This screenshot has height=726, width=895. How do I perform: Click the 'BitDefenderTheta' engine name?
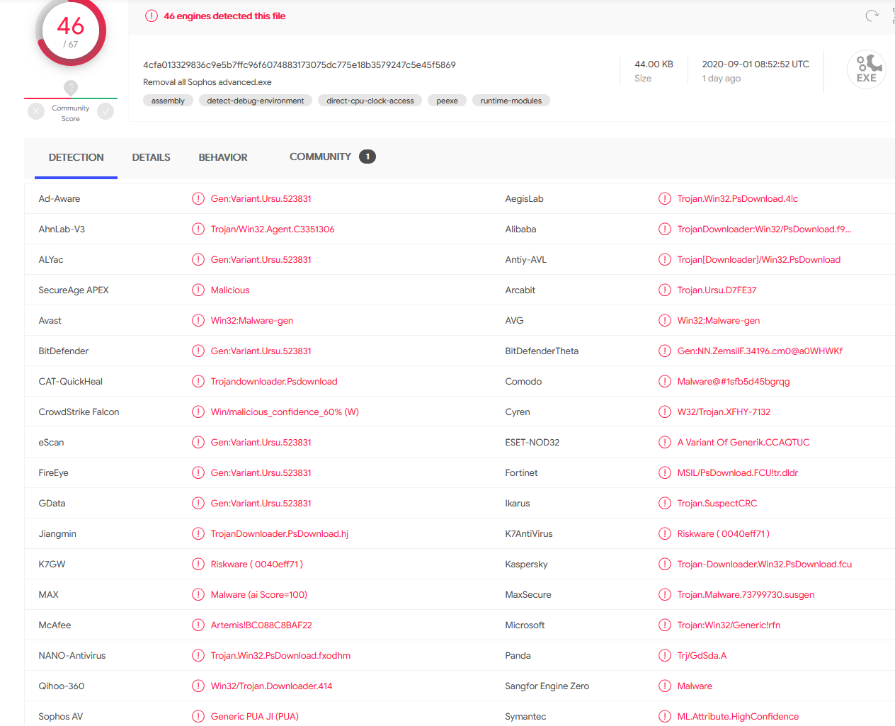(x=542, y=351)
